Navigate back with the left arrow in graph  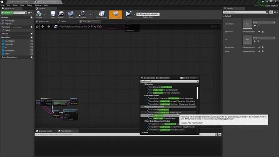pyautogui.click(x=43, y=27)
